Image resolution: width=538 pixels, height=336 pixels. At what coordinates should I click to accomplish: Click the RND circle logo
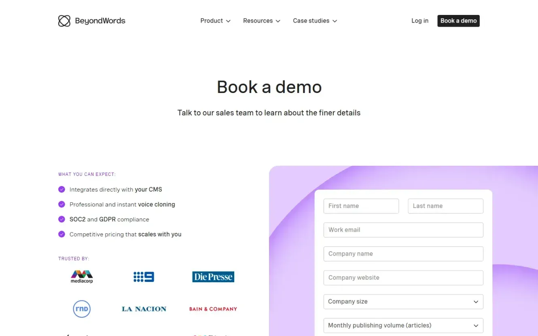pyautogui.click(x=82, y=309)
